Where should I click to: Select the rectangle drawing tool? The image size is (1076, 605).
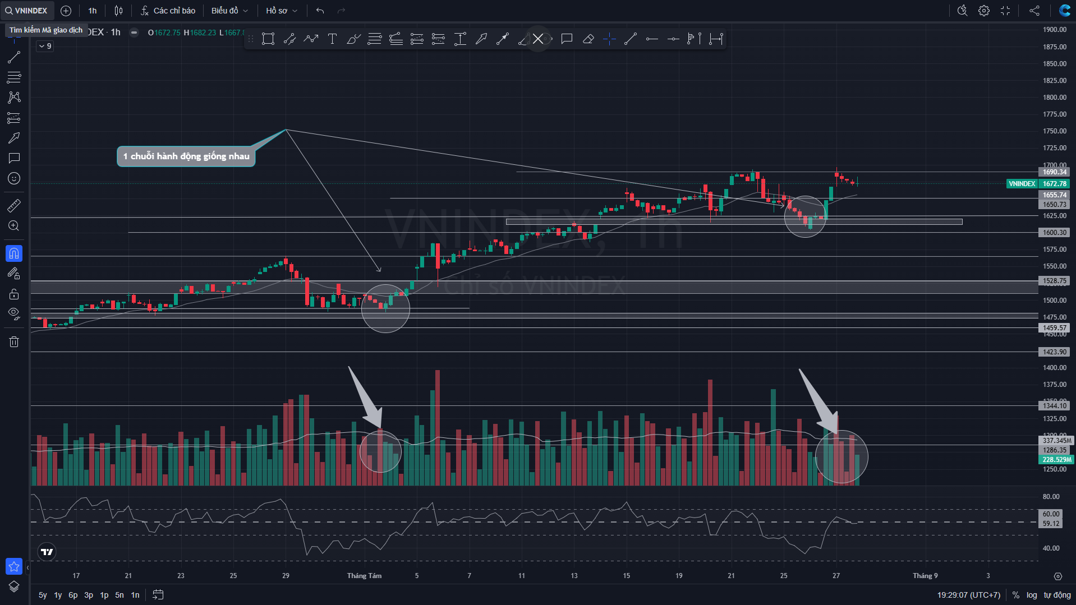(268, 39)
